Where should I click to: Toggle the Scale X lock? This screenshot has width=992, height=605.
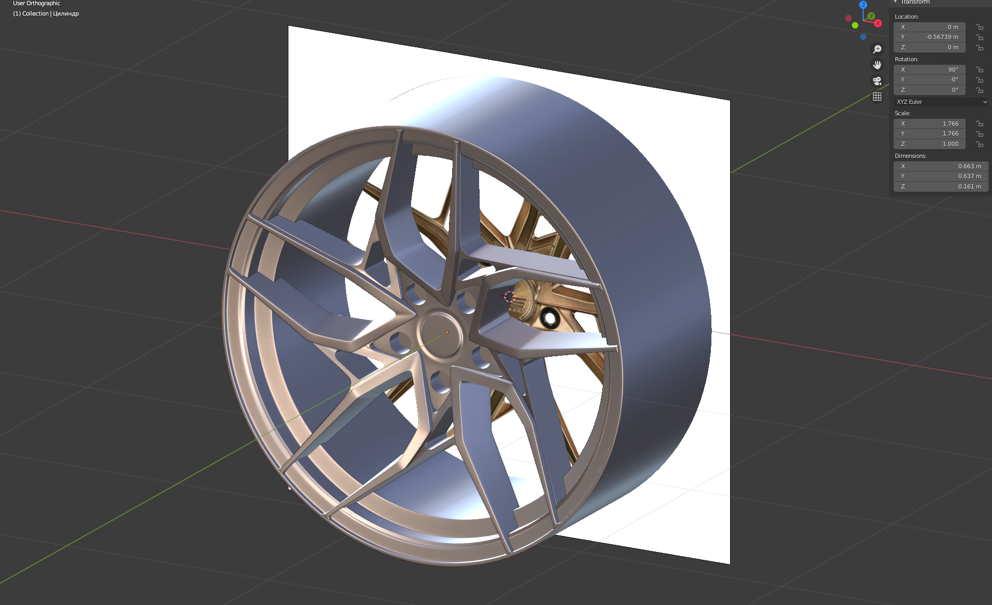click(x=980, y=124)
